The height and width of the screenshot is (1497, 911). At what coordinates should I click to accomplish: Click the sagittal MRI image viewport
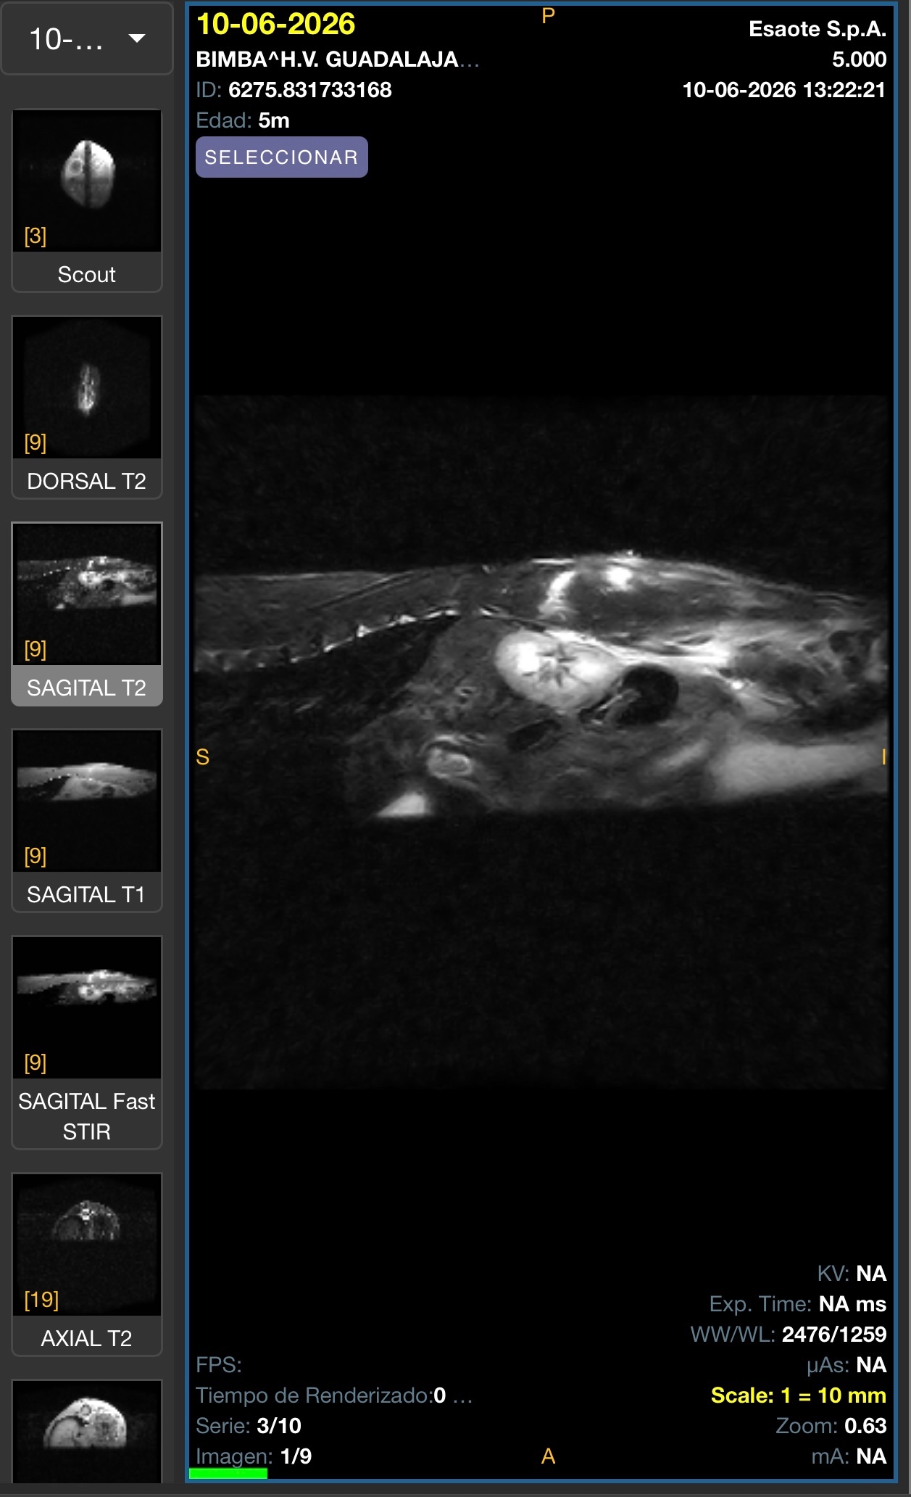(x=541, y=742)
